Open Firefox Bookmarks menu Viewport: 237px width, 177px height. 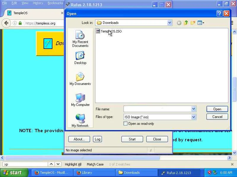(x=55, y=3)
